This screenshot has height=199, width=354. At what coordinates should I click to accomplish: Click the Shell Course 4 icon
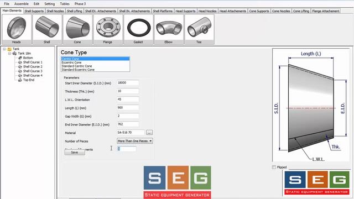[20, 75]
